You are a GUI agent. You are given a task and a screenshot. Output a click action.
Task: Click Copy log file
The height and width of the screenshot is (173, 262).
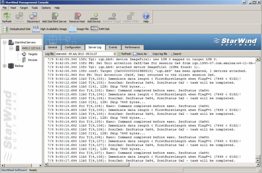pyautogui.click(x=158, y=54)
